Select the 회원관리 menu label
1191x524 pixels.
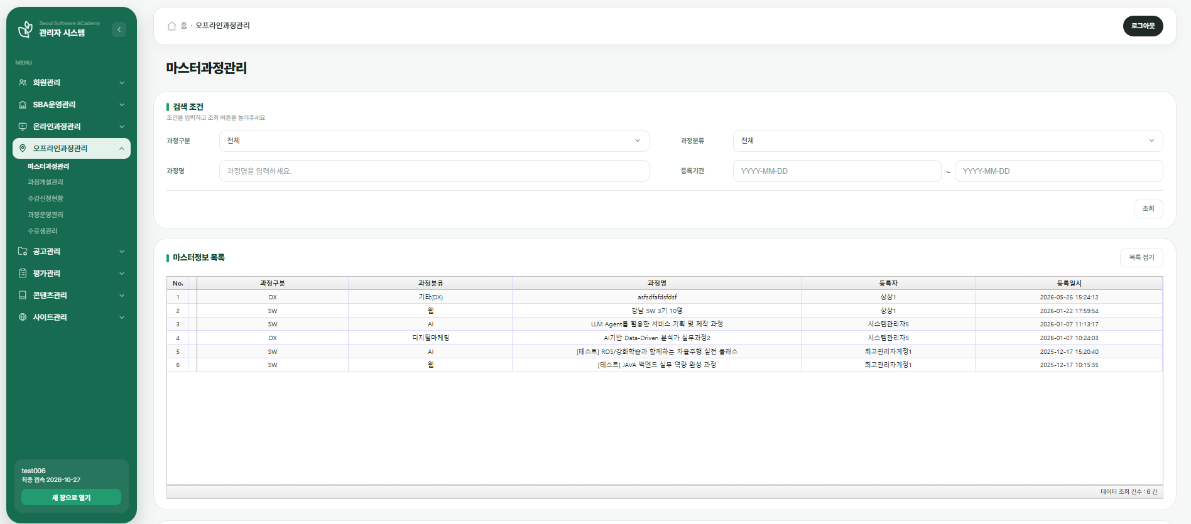(46, 83)
